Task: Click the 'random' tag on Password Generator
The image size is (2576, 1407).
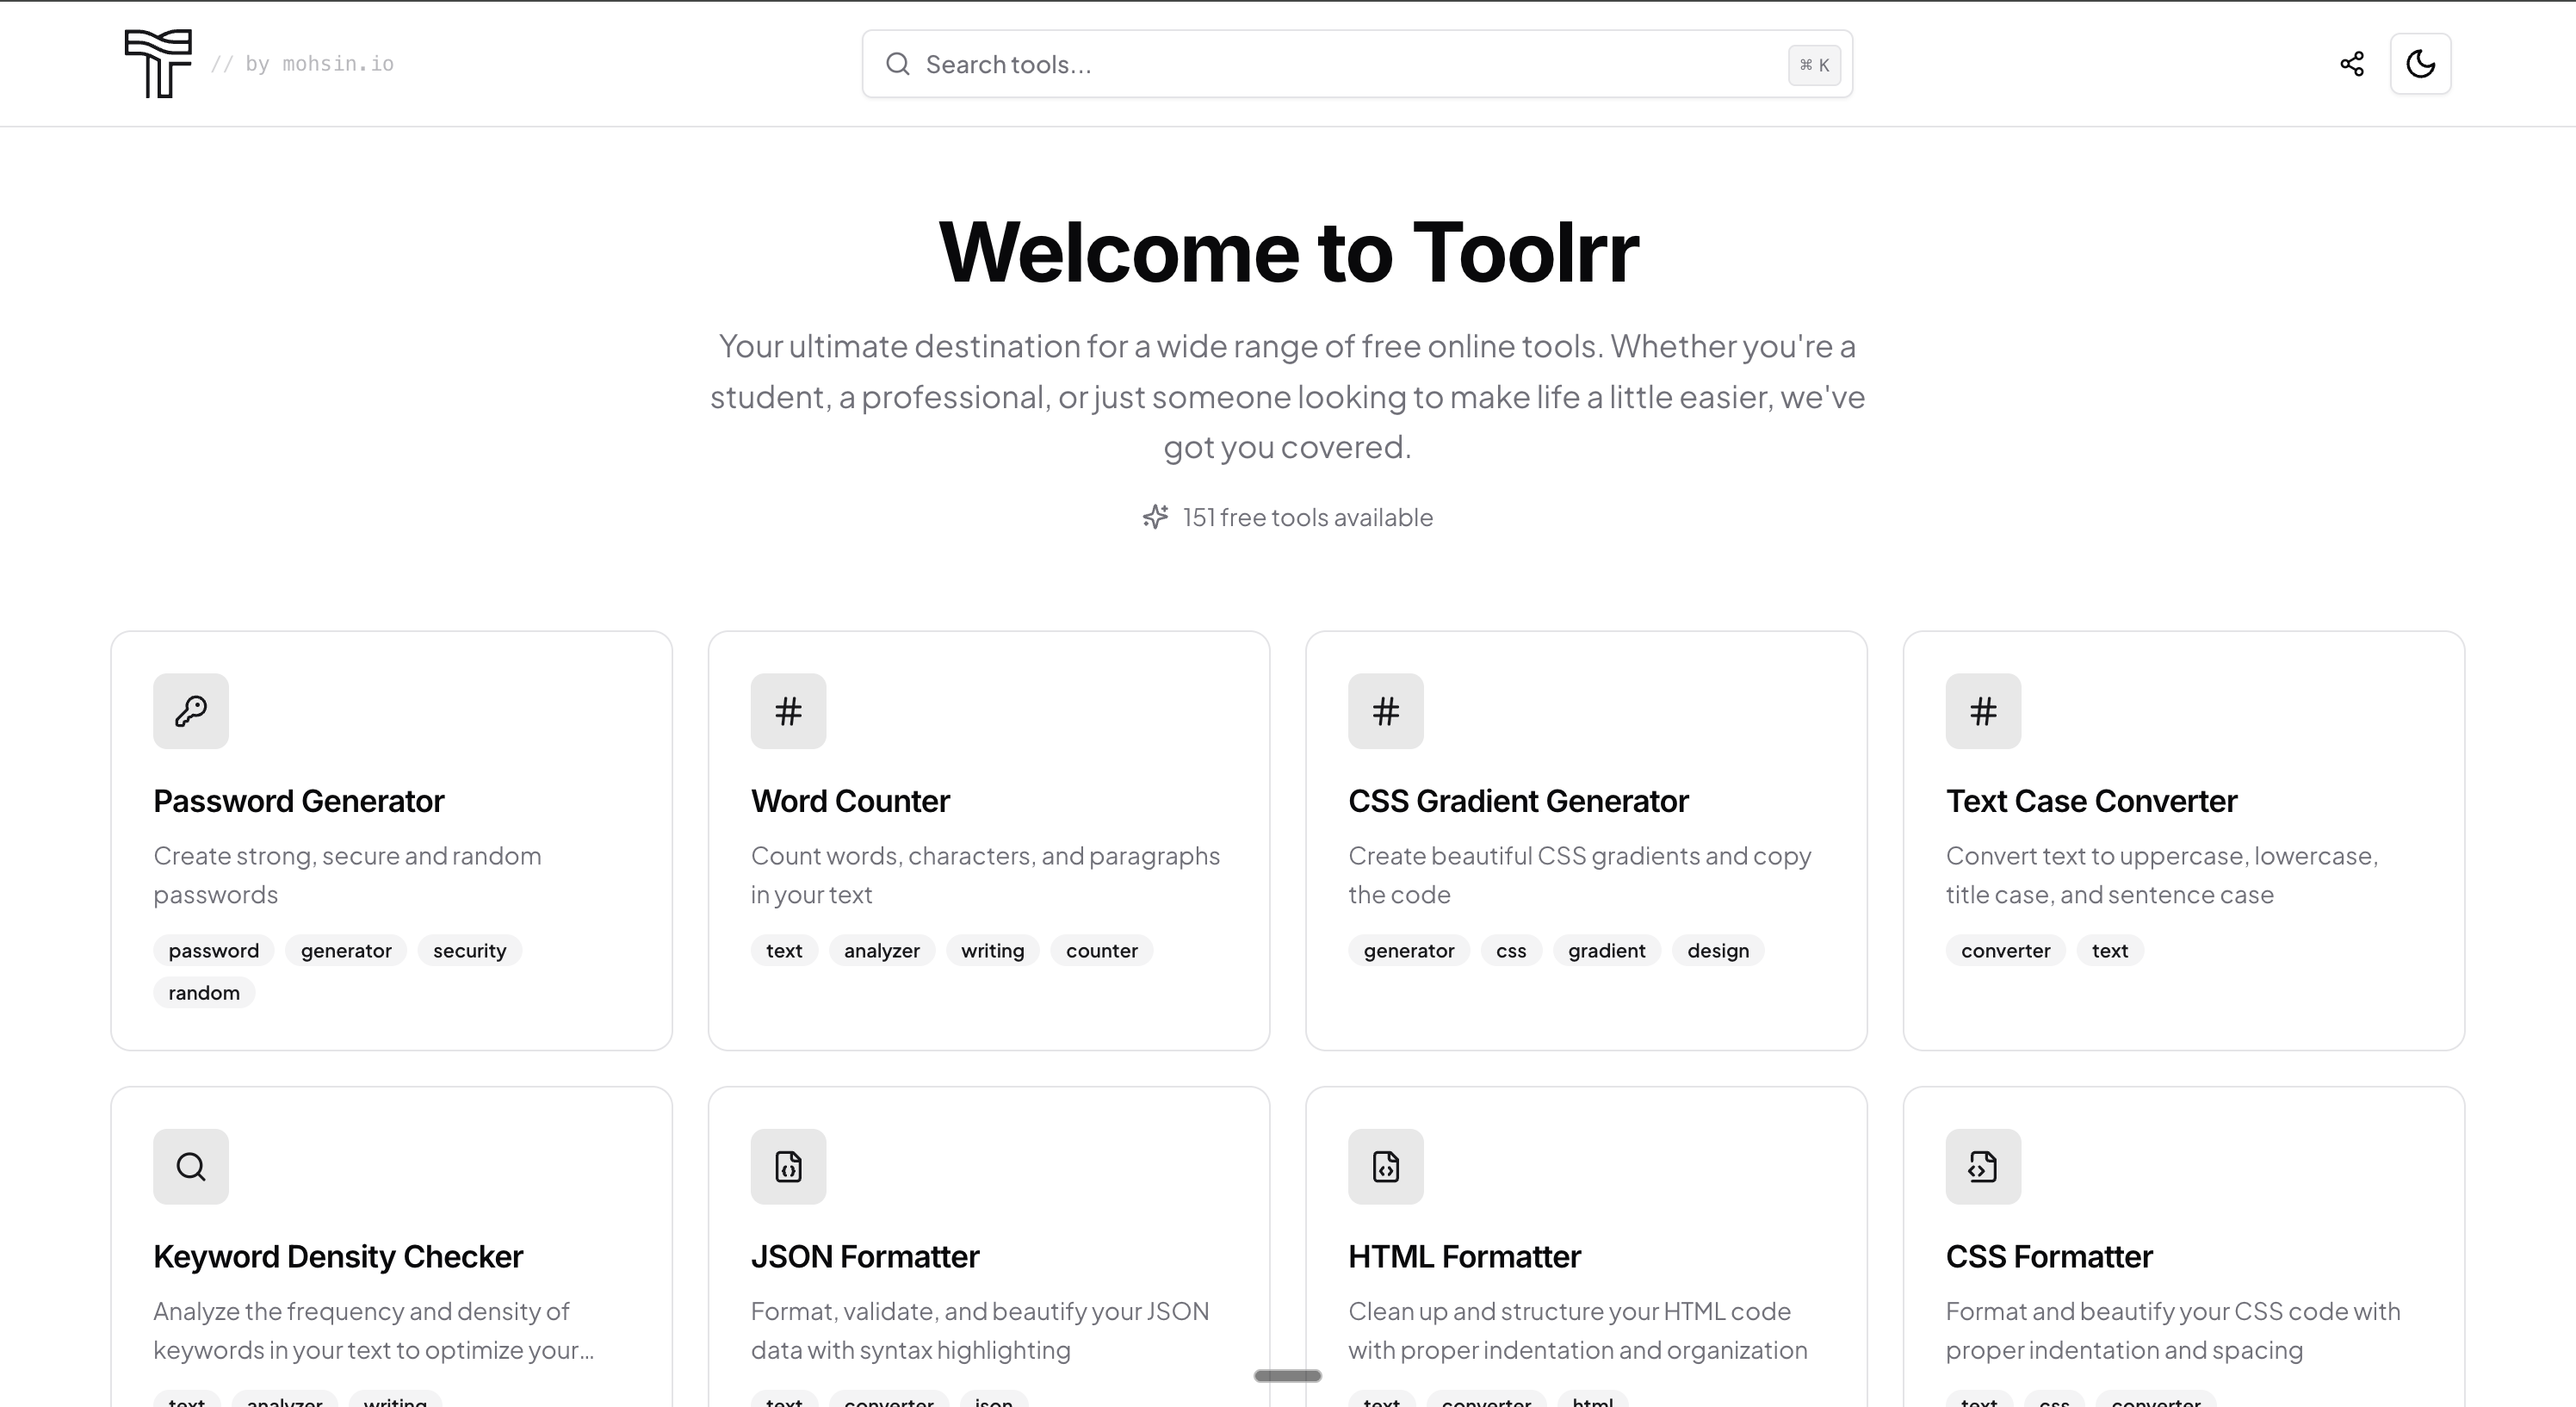Action: click(x=203, y=992)
